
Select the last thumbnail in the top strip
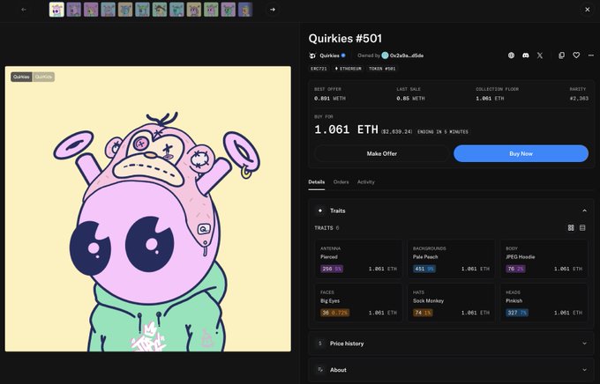[x=245, y=10]
